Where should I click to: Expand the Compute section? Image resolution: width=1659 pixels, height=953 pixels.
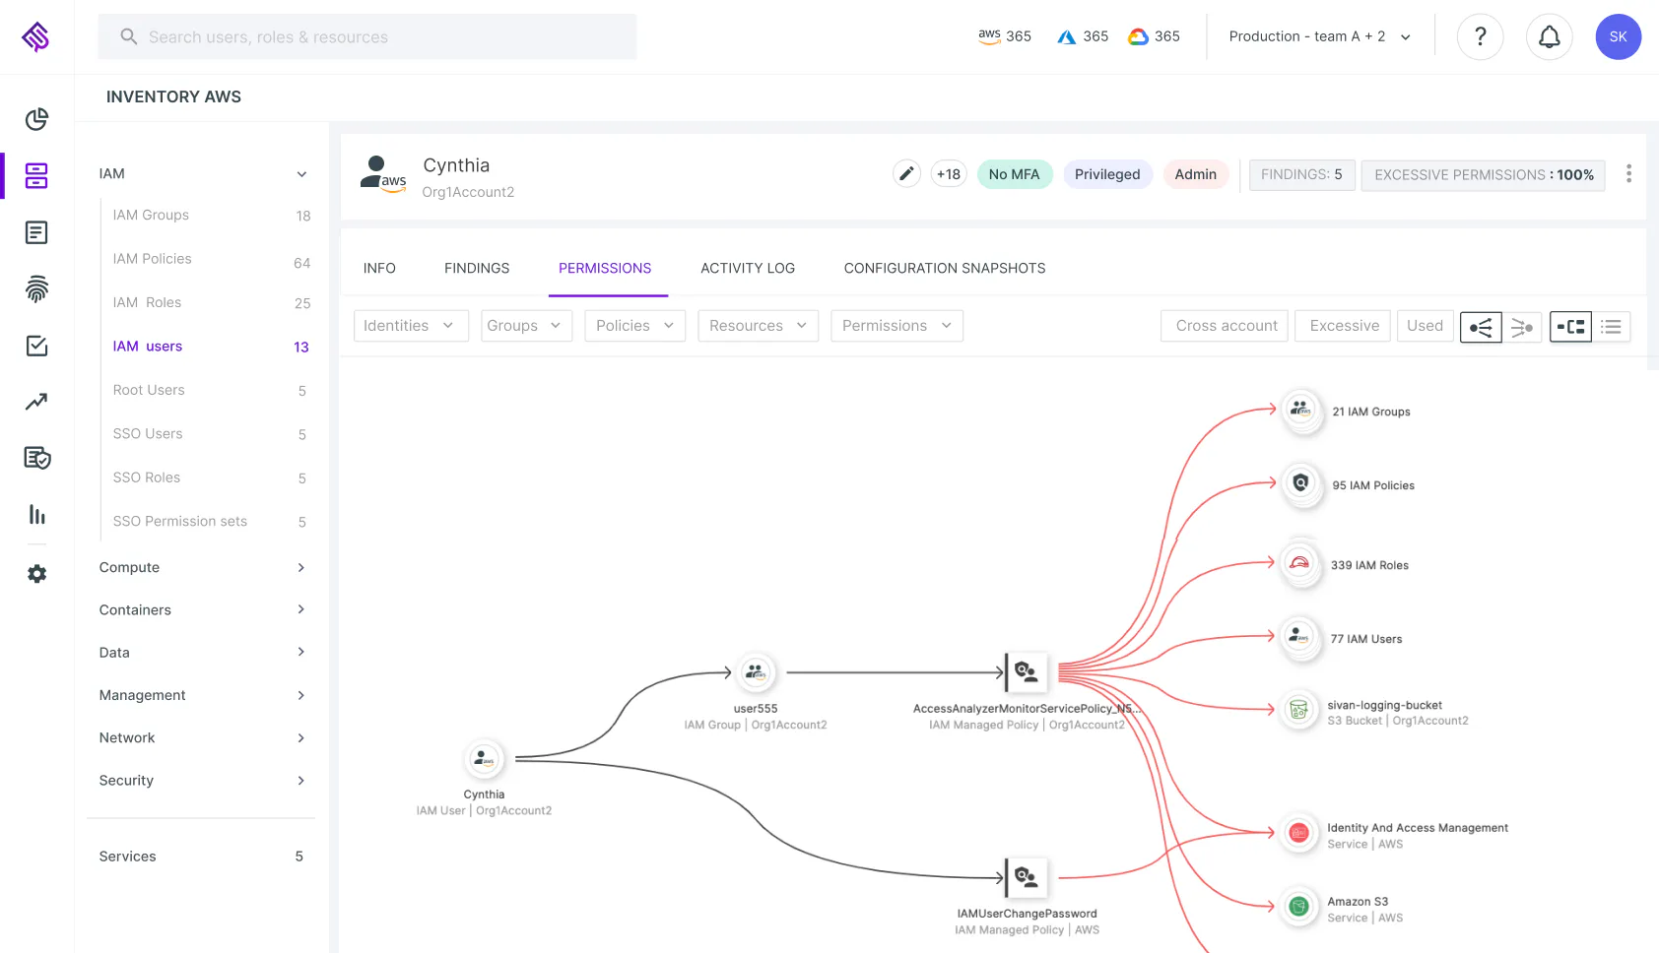(x=202, y=567)
